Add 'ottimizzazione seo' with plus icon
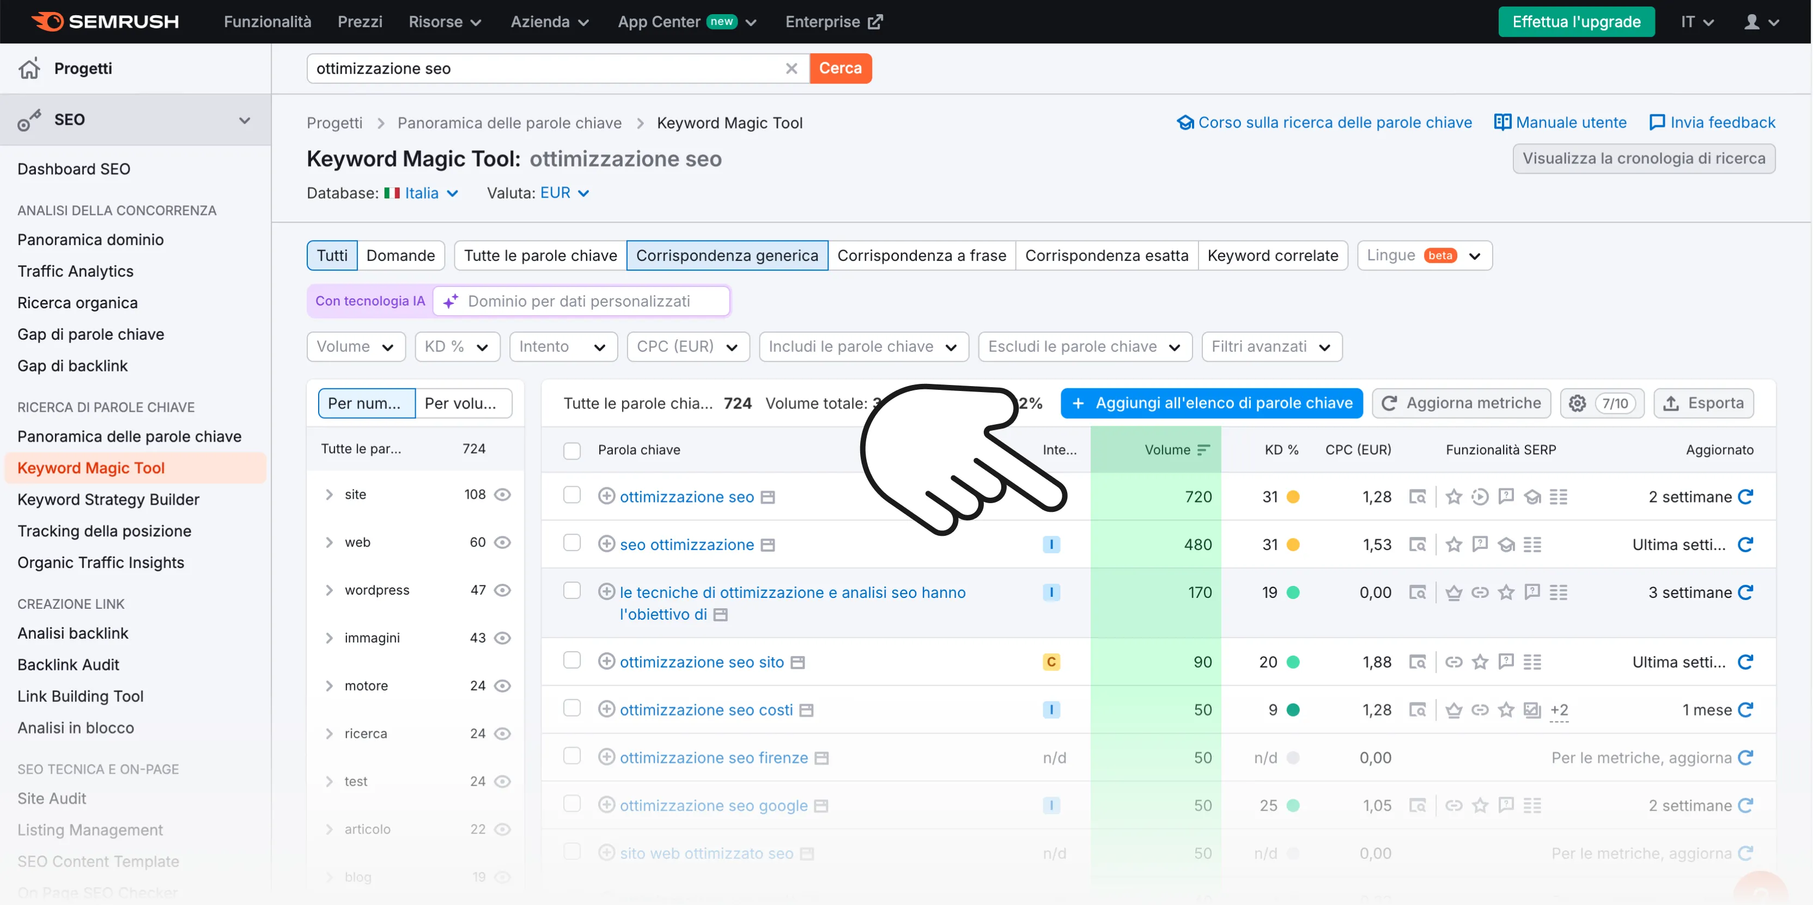The height and width of the screenshot is (905, 1813). [x=607, y=496]
